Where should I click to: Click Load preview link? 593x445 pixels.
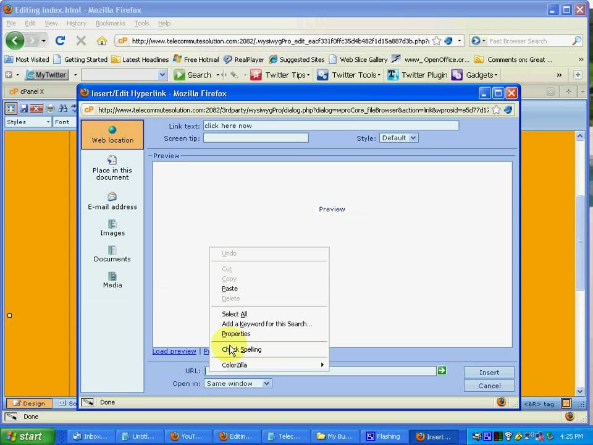tap(174, 351)
